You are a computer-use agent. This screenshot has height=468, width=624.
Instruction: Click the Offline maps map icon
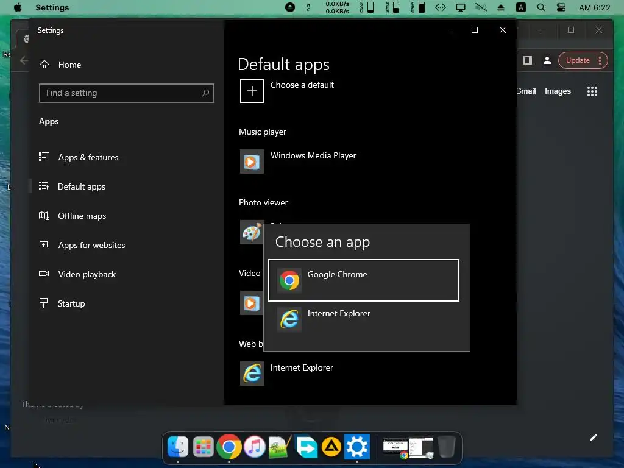pyautogui.click(x=44, y=216)
